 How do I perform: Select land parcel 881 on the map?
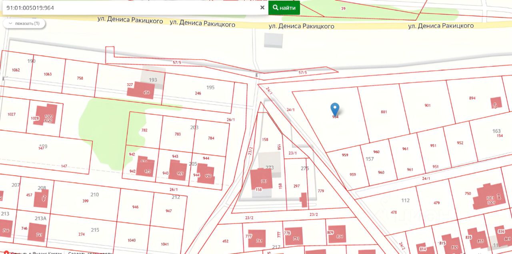[384, 112]
